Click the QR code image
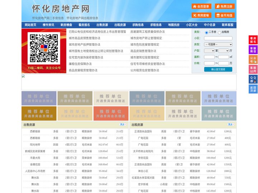258x193 pixels. [44, 48]
